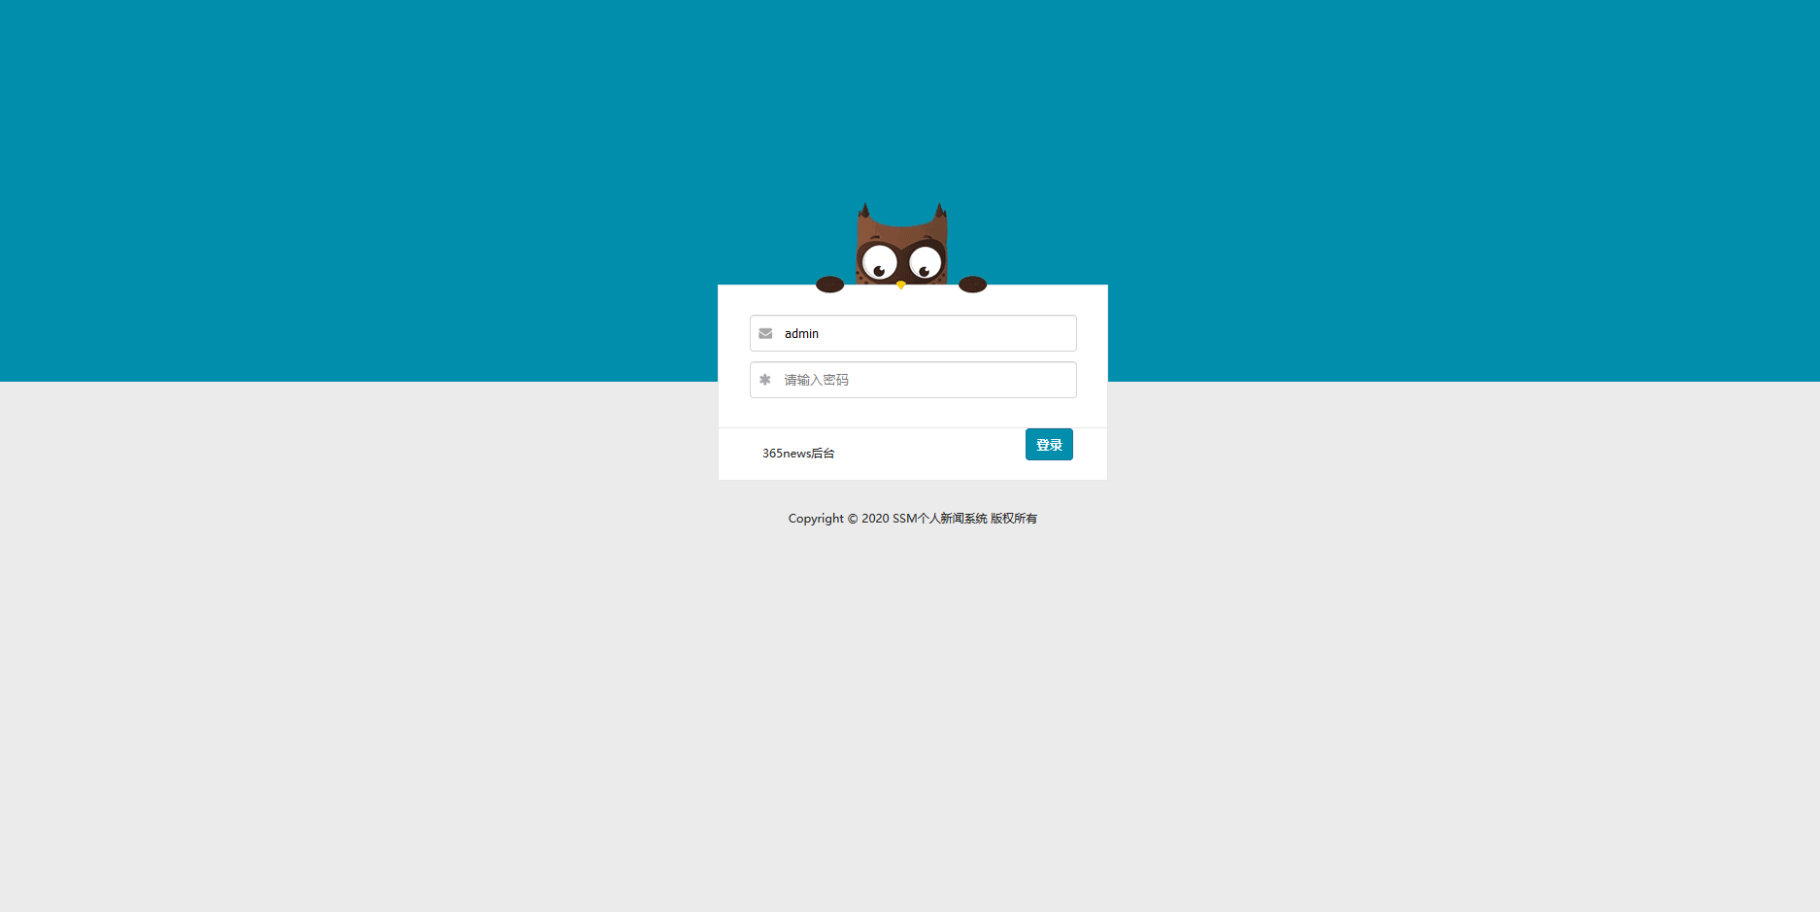Click the envelope icon in username field

[765, 333]
